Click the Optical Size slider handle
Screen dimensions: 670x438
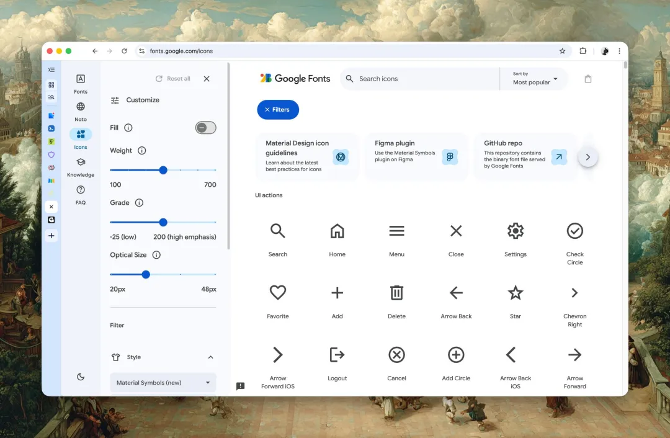(146, 274)
